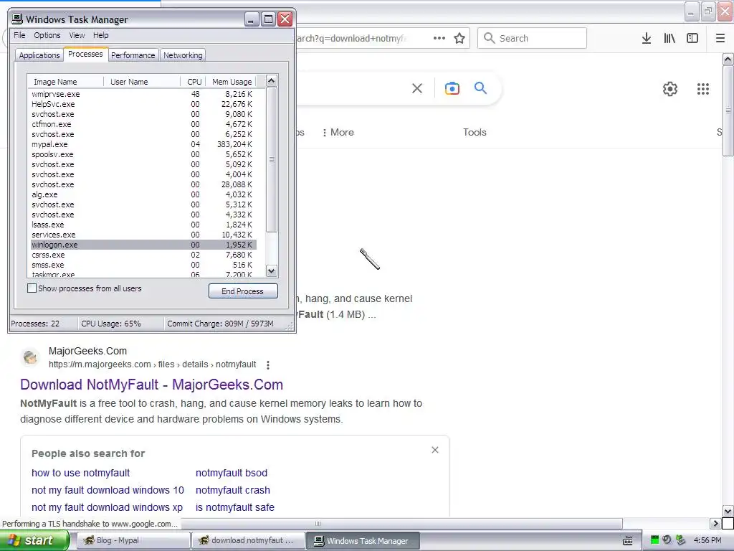Screen dimensions: 734x551
Task: Select winlogon.exe process row
Action: point(143,245)
